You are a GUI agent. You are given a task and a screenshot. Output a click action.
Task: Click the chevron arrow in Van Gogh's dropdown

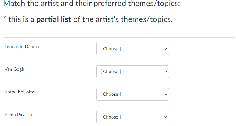click(165, 72)
